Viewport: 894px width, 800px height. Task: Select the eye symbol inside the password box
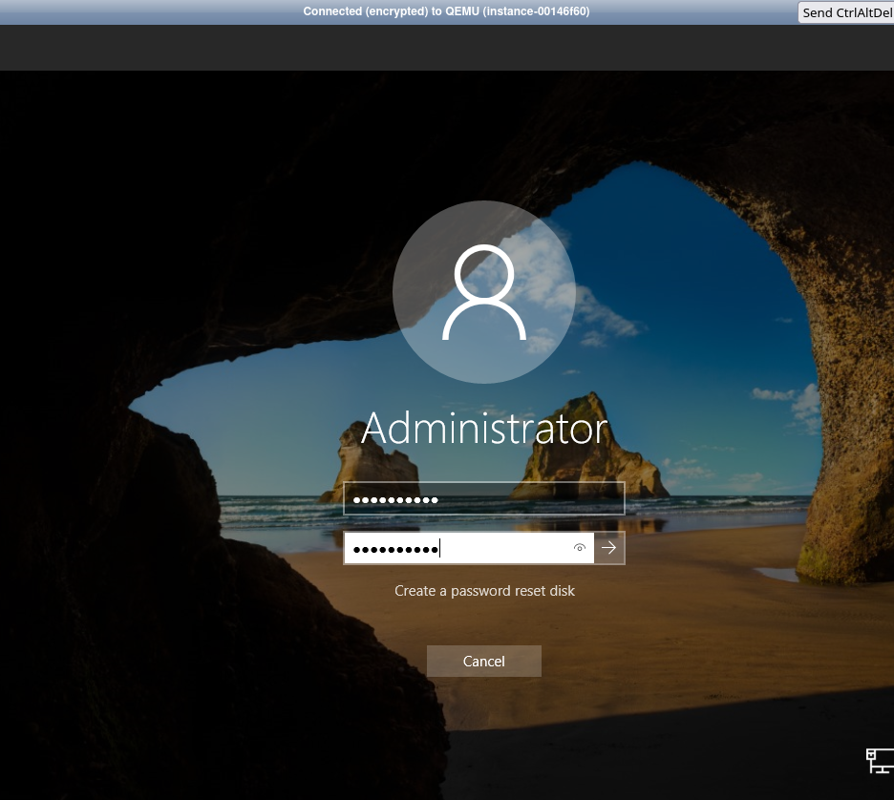580,547
